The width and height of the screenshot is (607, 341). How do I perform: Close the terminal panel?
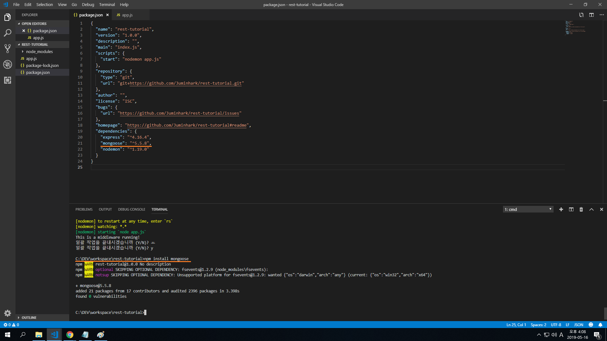(x=602, y=209)
